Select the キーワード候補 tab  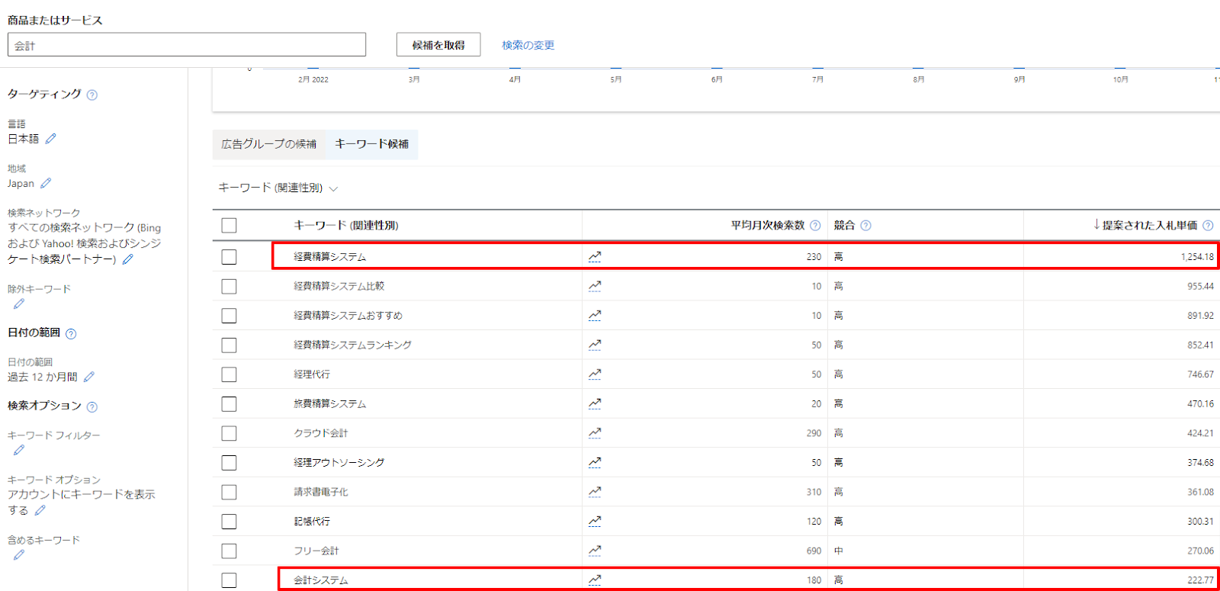coord(372,144)
